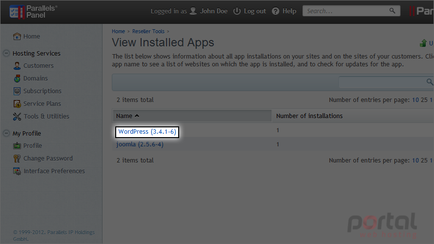
Task: Click the Parallels Panel logo
Action: click(x=33, y=12)
